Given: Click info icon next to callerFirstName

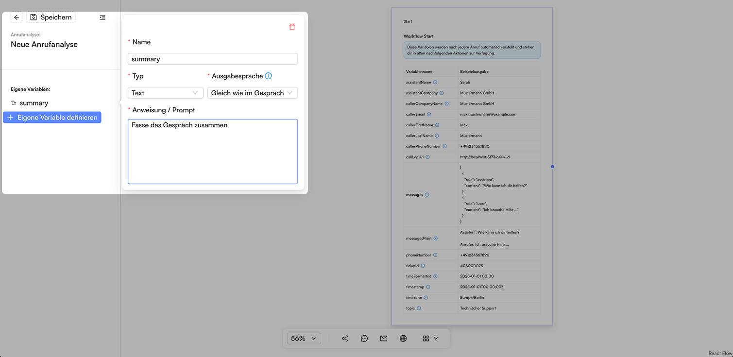Looking at the screenshot, I should click(437, 125).
